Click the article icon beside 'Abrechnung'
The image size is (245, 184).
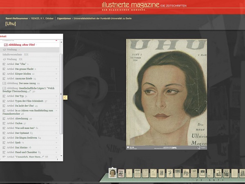click(x=4, y=119)
